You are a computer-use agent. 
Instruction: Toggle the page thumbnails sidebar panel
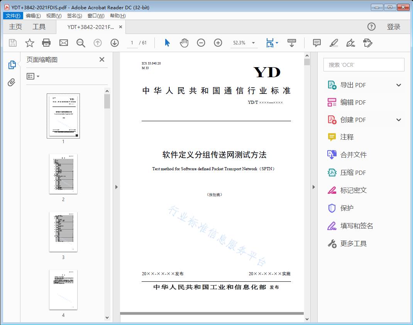(12, 64)
